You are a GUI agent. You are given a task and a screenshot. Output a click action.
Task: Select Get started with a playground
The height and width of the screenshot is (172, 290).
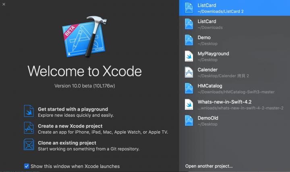point(72,109)
